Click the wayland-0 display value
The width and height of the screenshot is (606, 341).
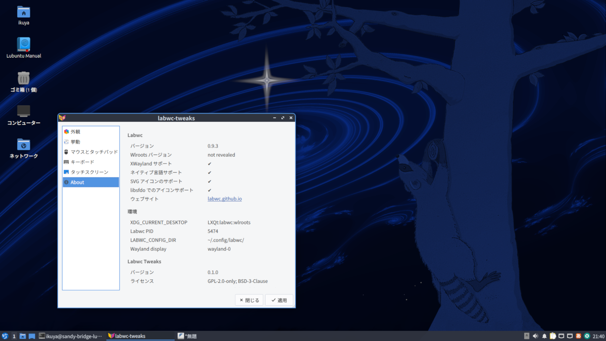point(219,249)
